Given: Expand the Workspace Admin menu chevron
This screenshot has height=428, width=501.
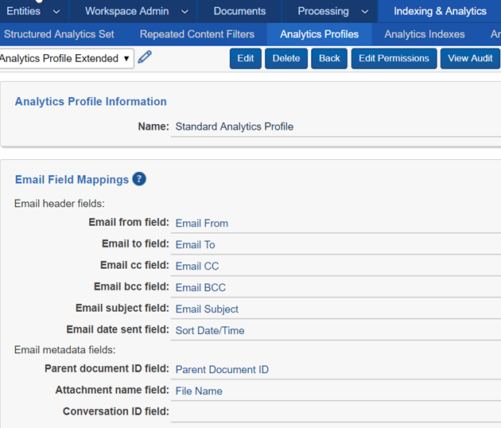Looking at the screenshot, I should [x=184, y=12].
